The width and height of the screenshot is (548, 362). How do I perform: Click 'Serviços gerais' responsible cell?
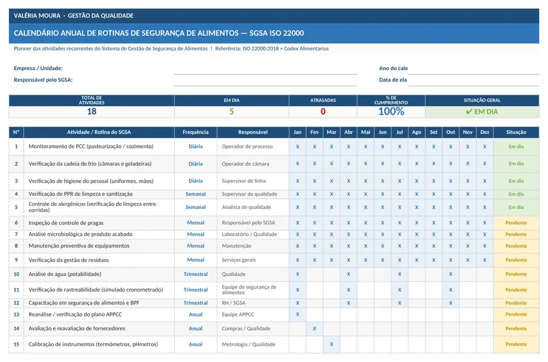point(253,260)
